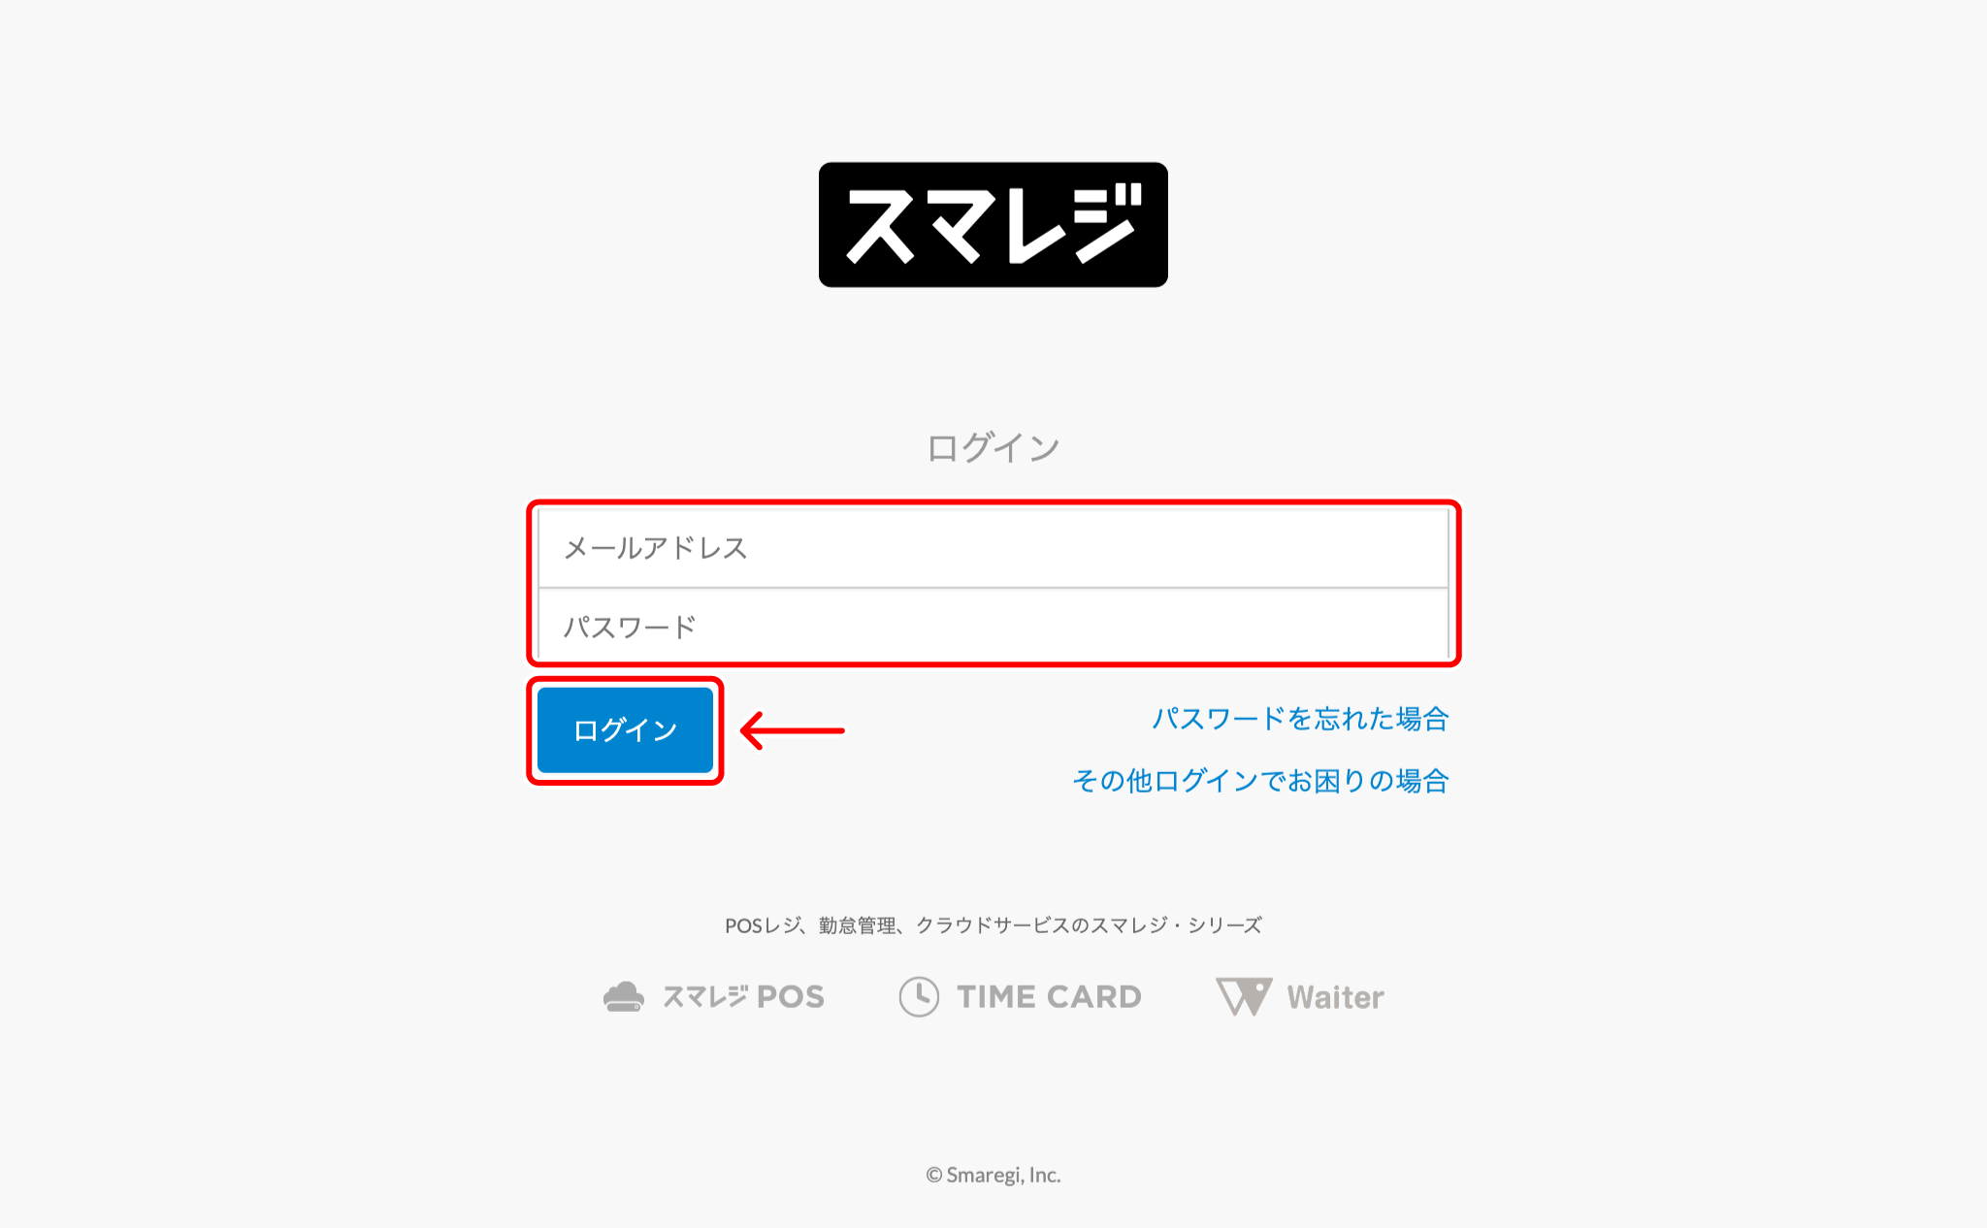Click the Smaregi, Inc. footer text

point(1003,1176)
